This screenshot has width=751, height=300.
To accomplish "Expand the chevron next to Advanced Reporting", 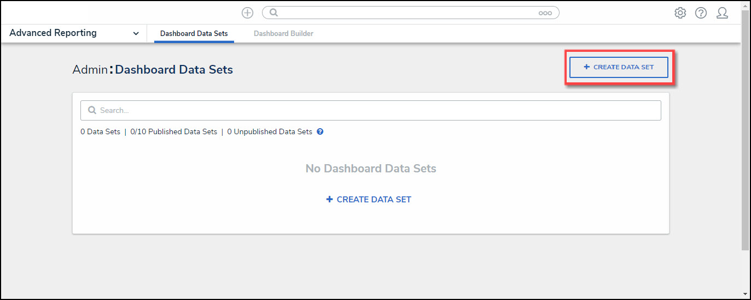I will point(136,34).
